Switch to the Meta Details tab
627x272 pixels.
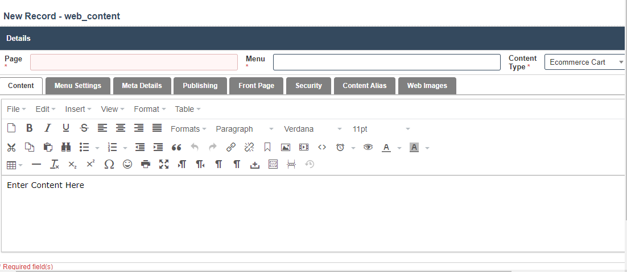142,86
